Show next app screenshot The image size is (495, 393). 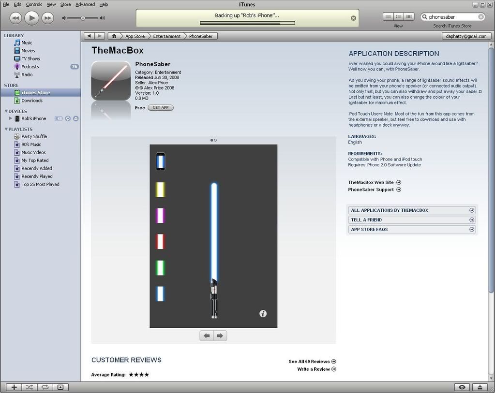[x=220, y=335]
